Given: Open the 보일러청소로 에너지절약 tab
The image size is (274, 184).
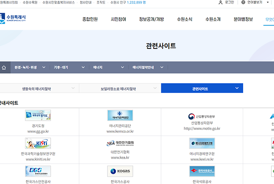Looking at the screenshot, I should point(120,88).
